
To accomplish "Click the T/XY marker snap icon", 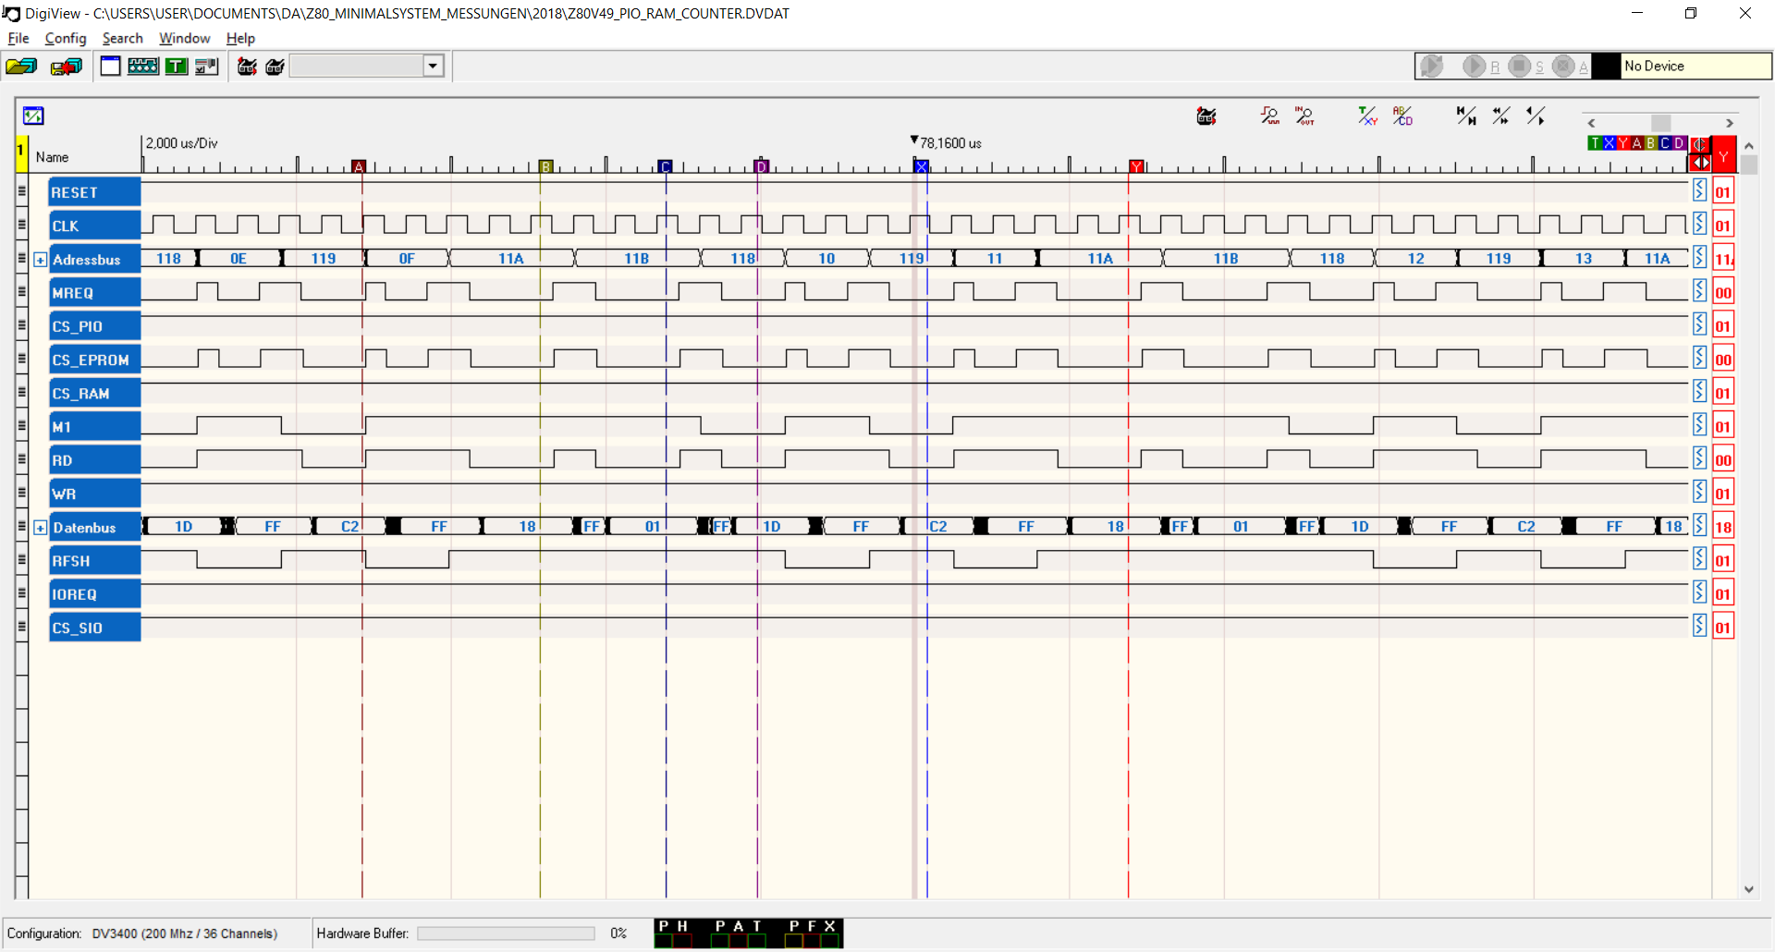I will pos(1368,116).
